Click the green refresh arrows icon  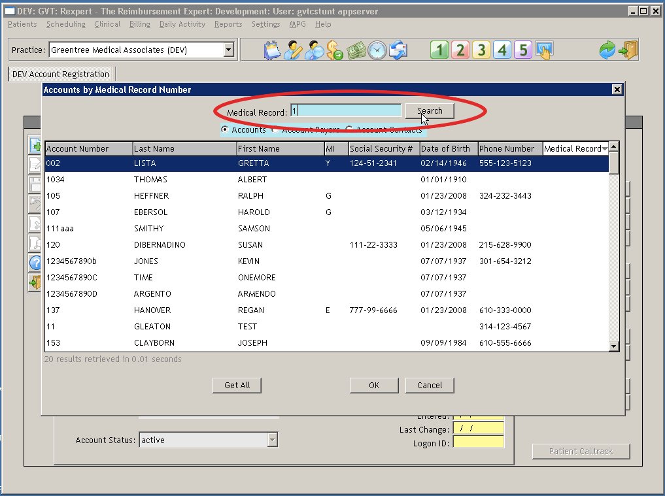click(607, 50)
